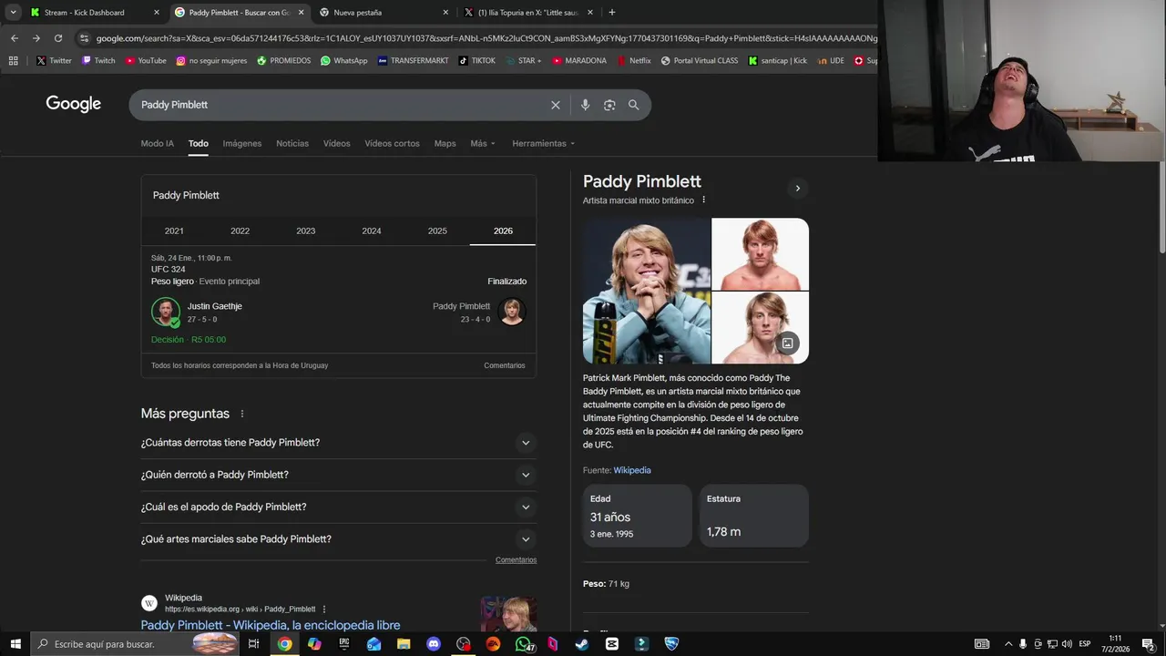Click Comentarios link in fight card
This screenshot has width=1166, height=656.
click(x=505, y=365)
